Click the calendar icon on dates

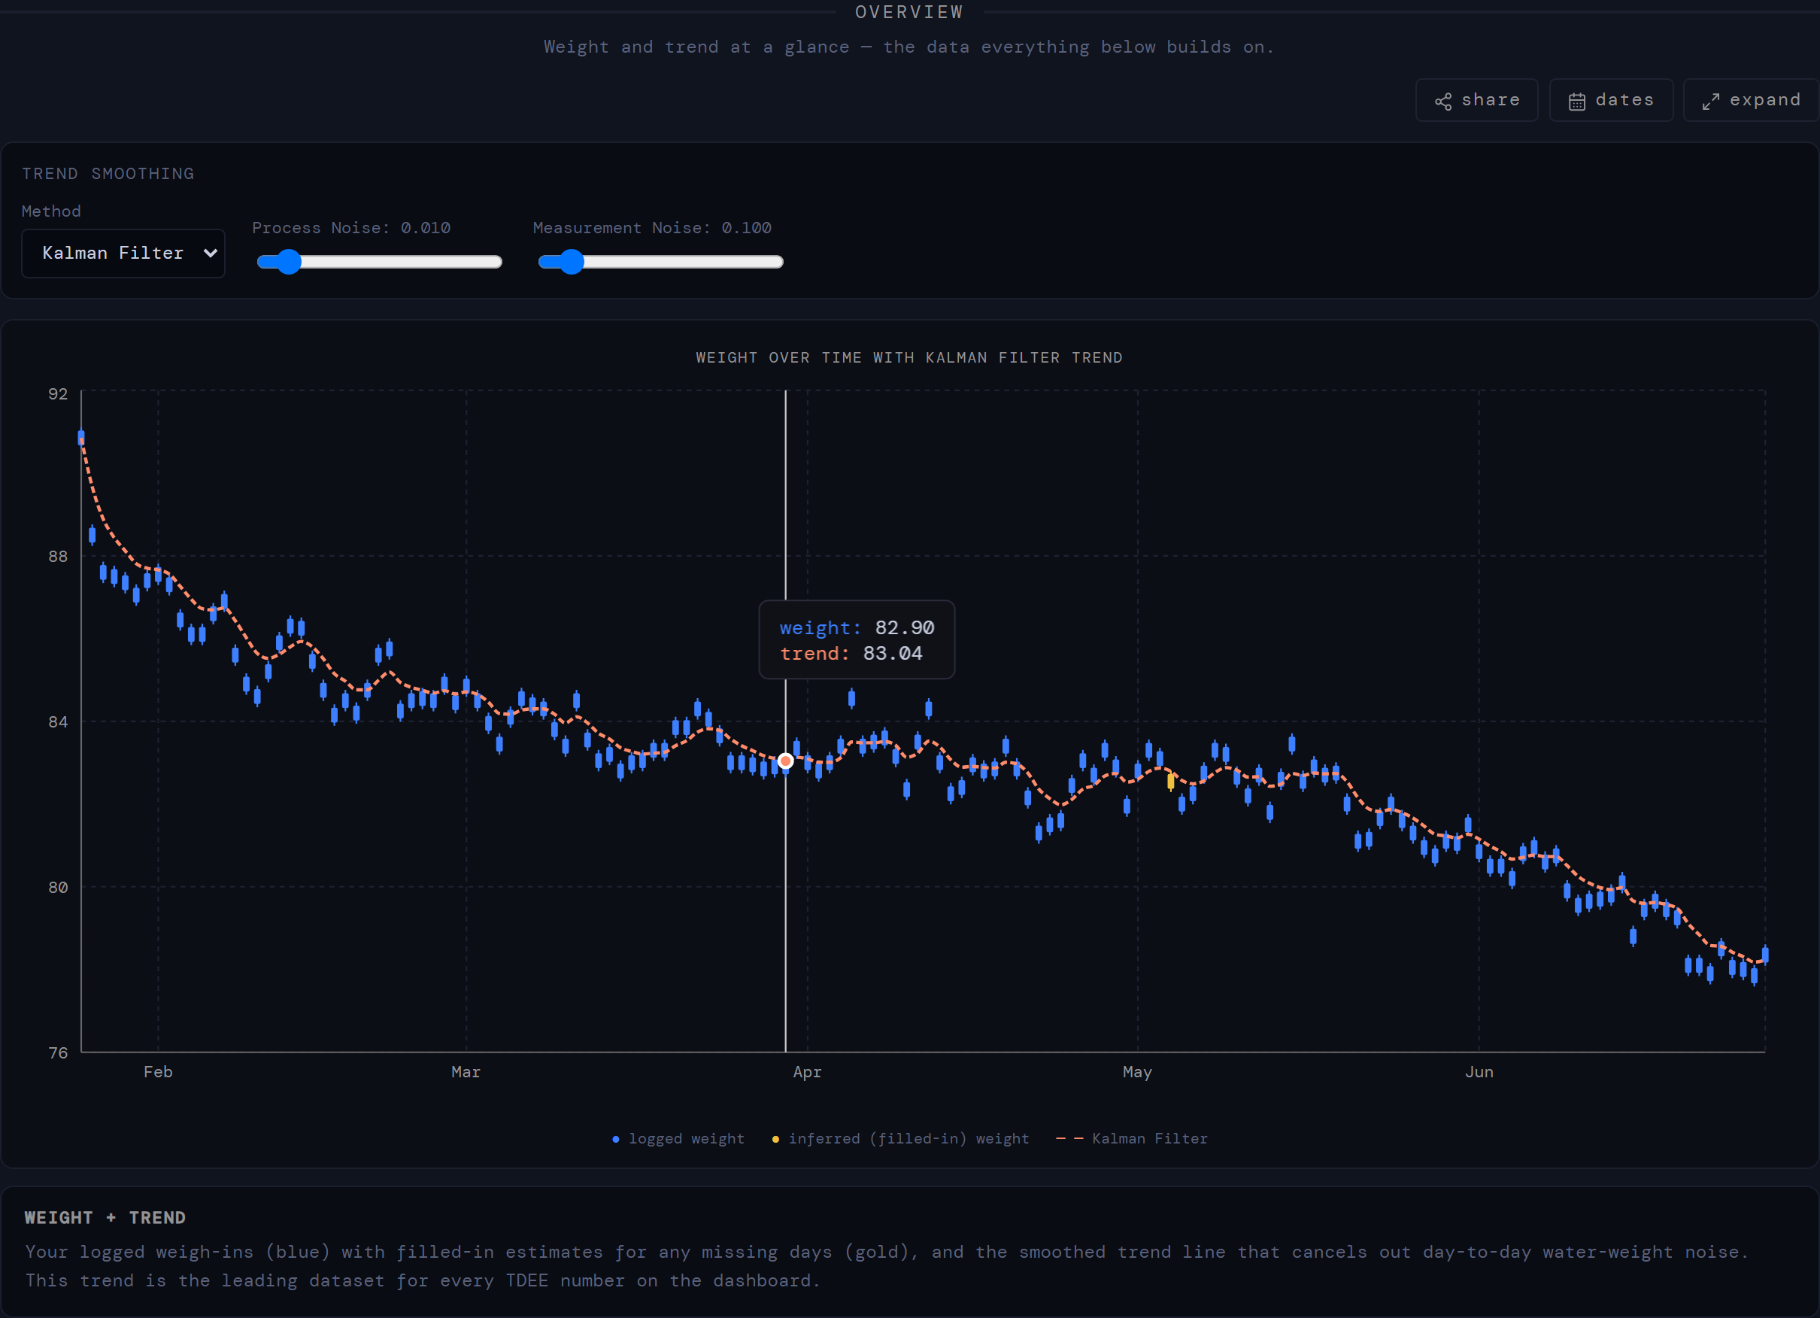tap(1577, 101)
